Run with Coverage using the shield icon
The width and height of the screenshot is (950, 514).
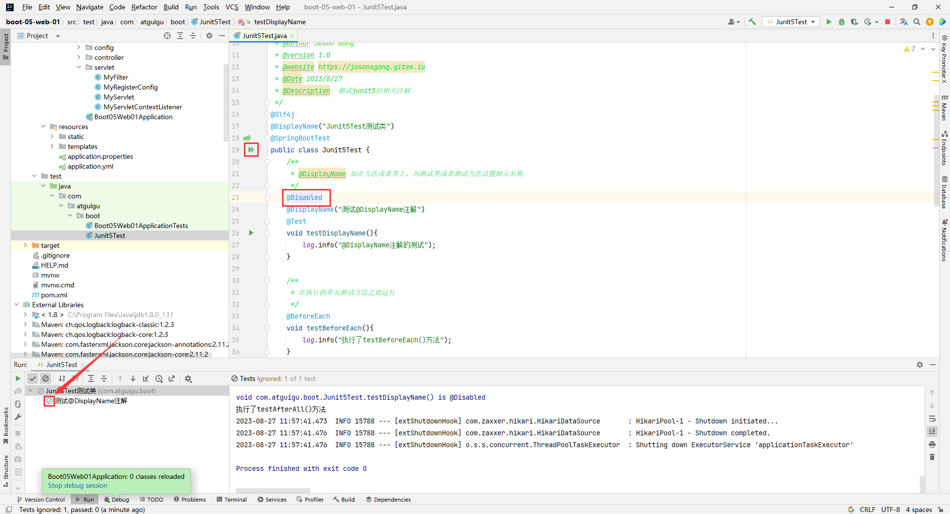coord(854,22)
